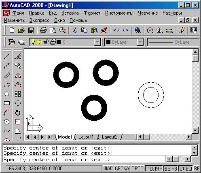Select the Offset tool
The height and width of the screenshot is (173, 201).
pyautogui.click(x=18, y=85)
